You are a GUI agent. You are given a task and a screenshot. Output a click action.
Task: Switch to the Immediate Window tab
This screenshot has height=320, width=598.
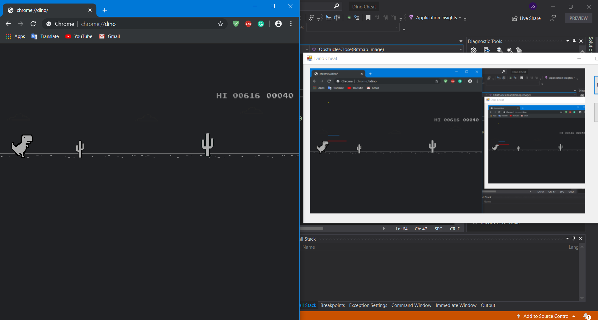pos(456,305)
